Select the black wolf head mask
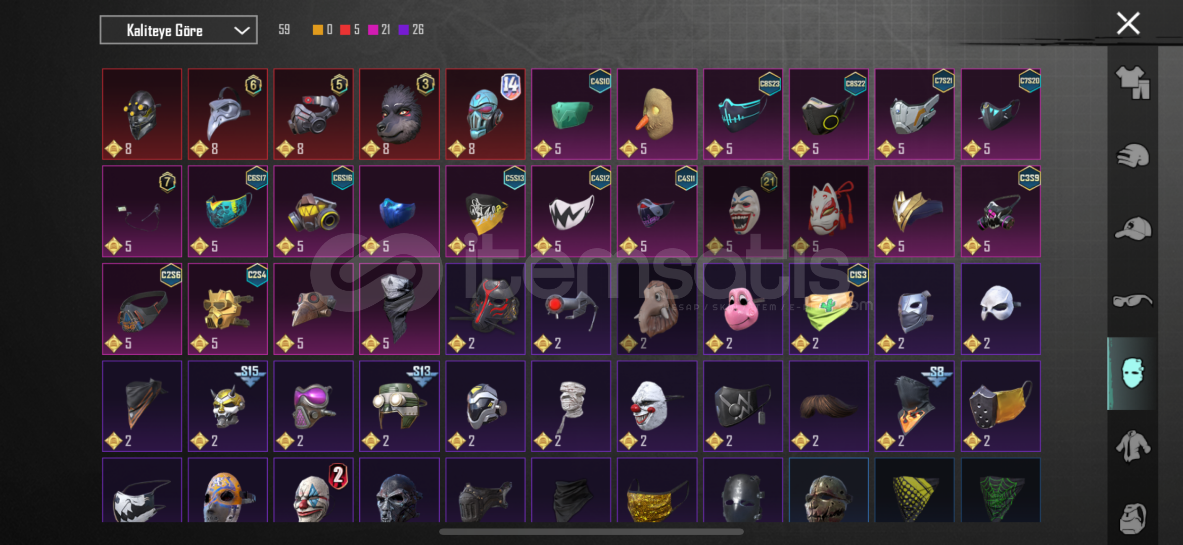Screen dimensions: 1183x545 click(x=399, y=114)
